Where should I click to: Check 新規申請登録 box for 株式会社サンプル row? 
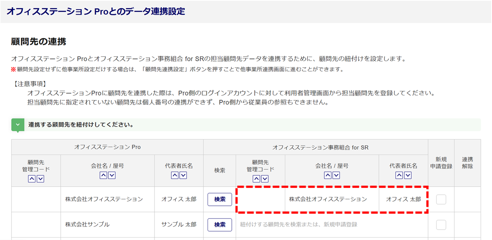tap(441, 225)
